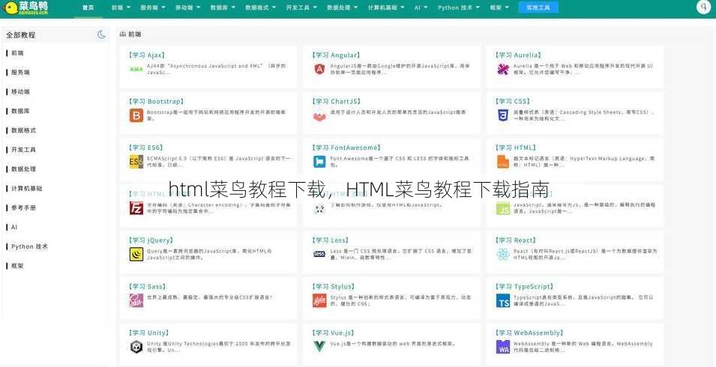
Task: Open the 【学习 Stylus】 link
Action: [334, 286]
